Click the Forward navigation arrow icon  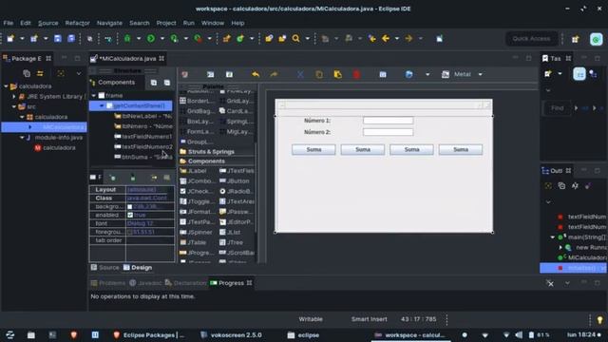point(408,38)
